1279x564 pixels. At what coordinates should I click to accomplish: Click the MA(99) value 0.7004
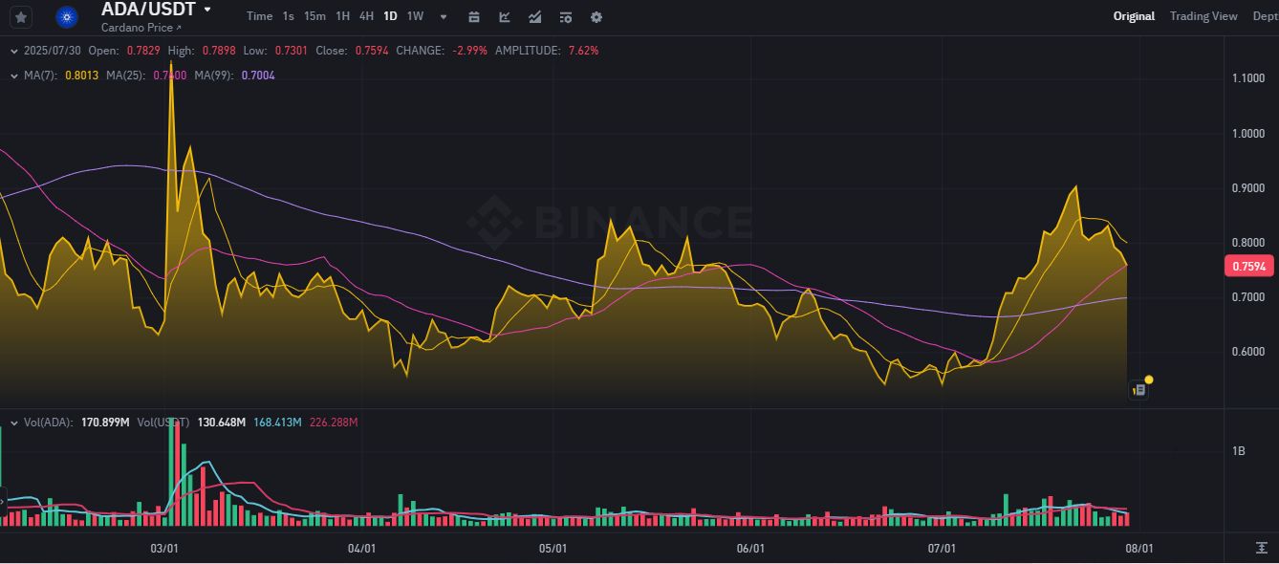[x=258, y=75]
